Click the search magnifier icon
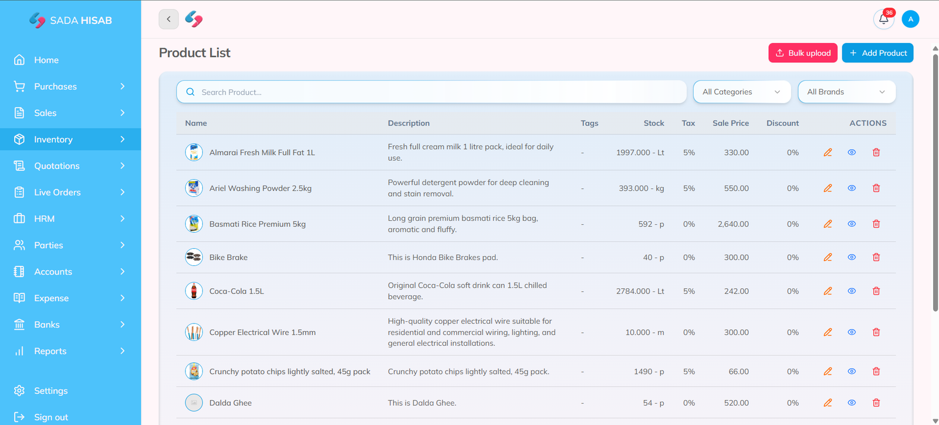 point(190,92)
